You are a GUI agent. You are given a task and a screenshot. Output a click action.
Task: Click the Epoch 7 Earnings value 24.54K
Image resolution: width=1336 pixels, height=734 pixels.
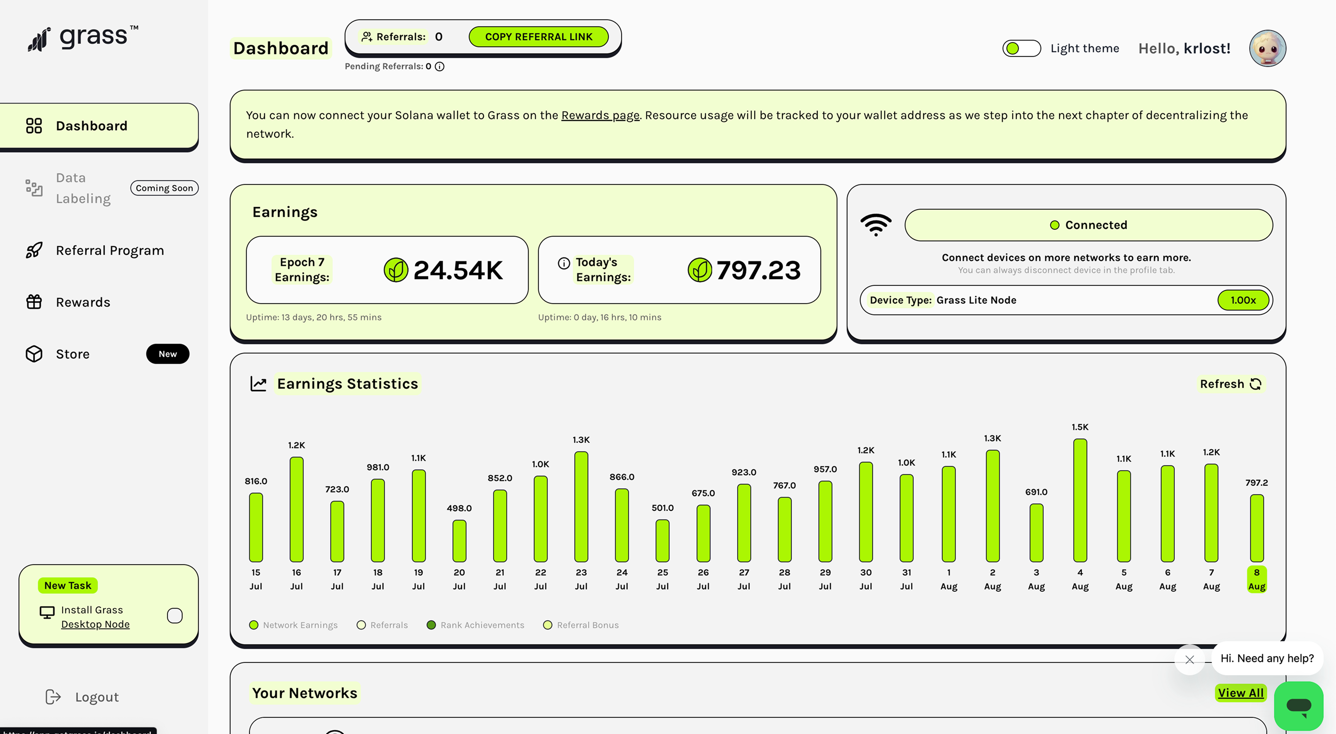pyautogui.click(x=458, y=270)
